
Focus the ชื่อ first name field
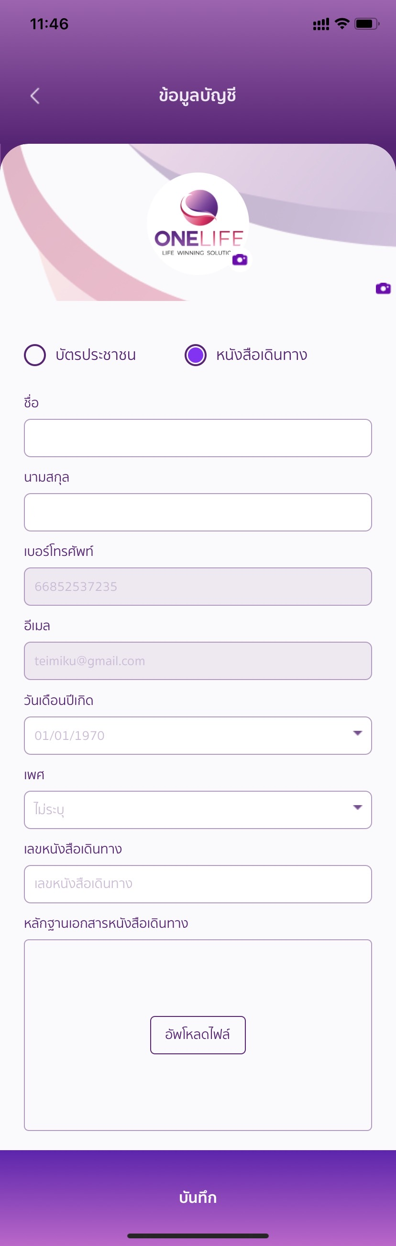point(198,438)
